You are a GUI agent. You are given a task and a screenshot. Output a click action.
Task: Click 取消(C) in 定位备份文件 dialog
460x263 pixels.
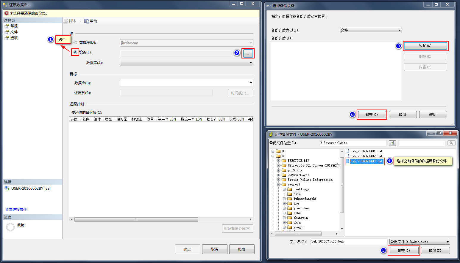(435, 251)
